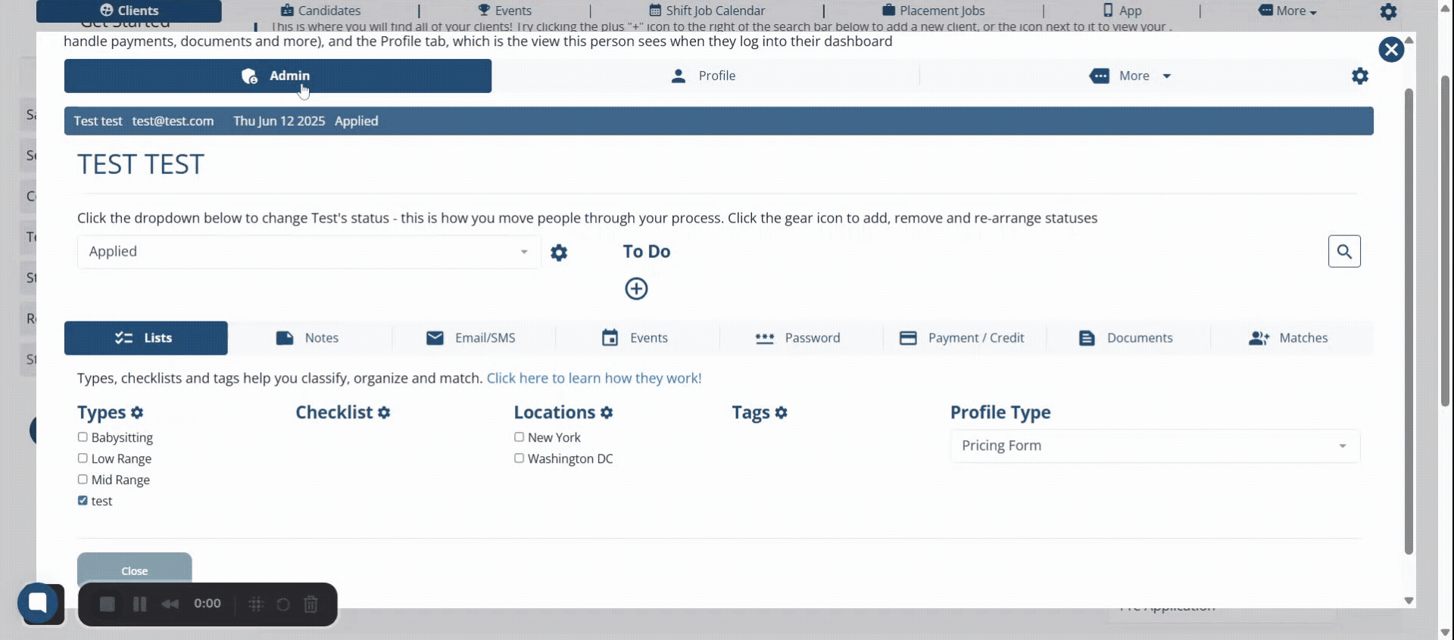Viewport: 1454px width, 640px height.
Task: Open the Types settings gear
Action: (x=137, y=413)
